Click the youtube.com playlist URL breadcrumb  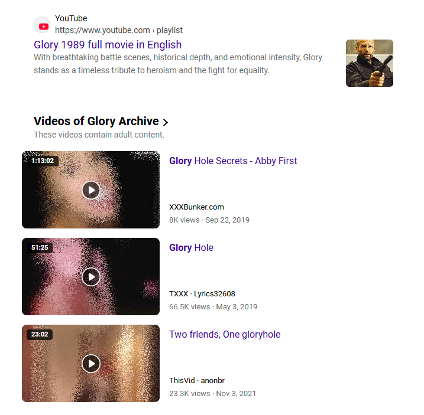click(119, 30)
